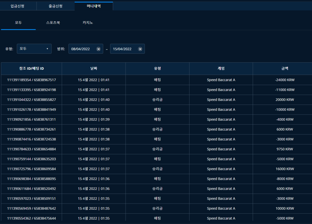Click the 15 4월 2022 | 01:39 date

(94, 119)
